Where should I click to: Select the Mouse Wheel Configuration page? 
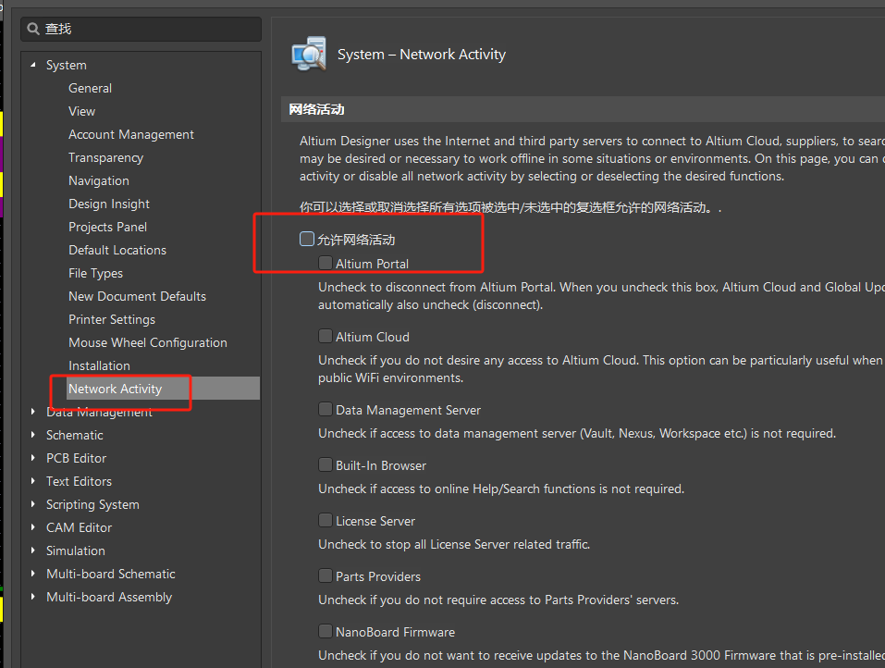pos(148,342)
